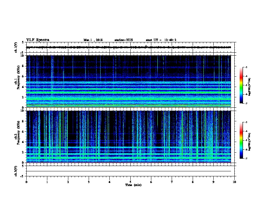Click the "3" tick on the time axis
Viewport: 264px width, 204px height.
89,182
